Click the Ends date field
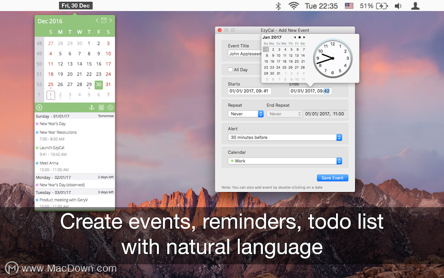Image resolution: width=444 pixels, height=278 pixels. click(x=310, y=91)
